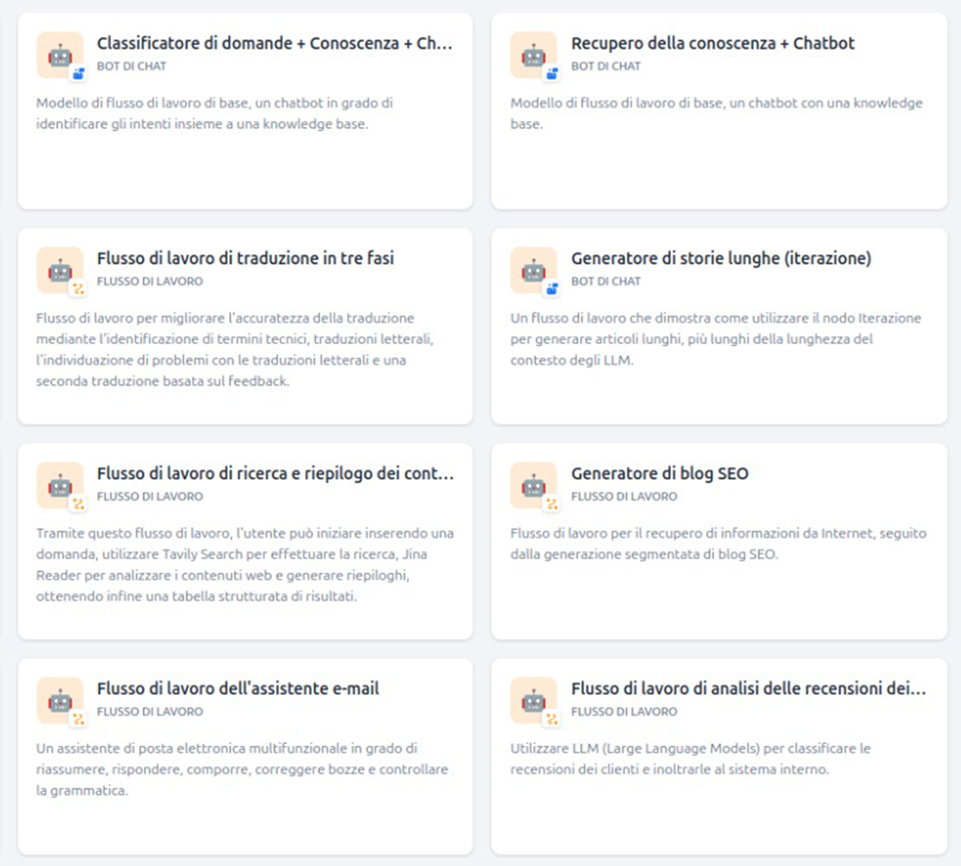The width and height of the screenshot is (961, 866).
Task: Select "Generatore di storie lunghe (iterazione)" title
Action: (x=720, y=258)
